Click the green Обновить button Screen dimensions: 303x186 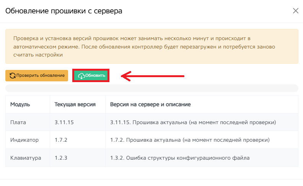[91, 76]
